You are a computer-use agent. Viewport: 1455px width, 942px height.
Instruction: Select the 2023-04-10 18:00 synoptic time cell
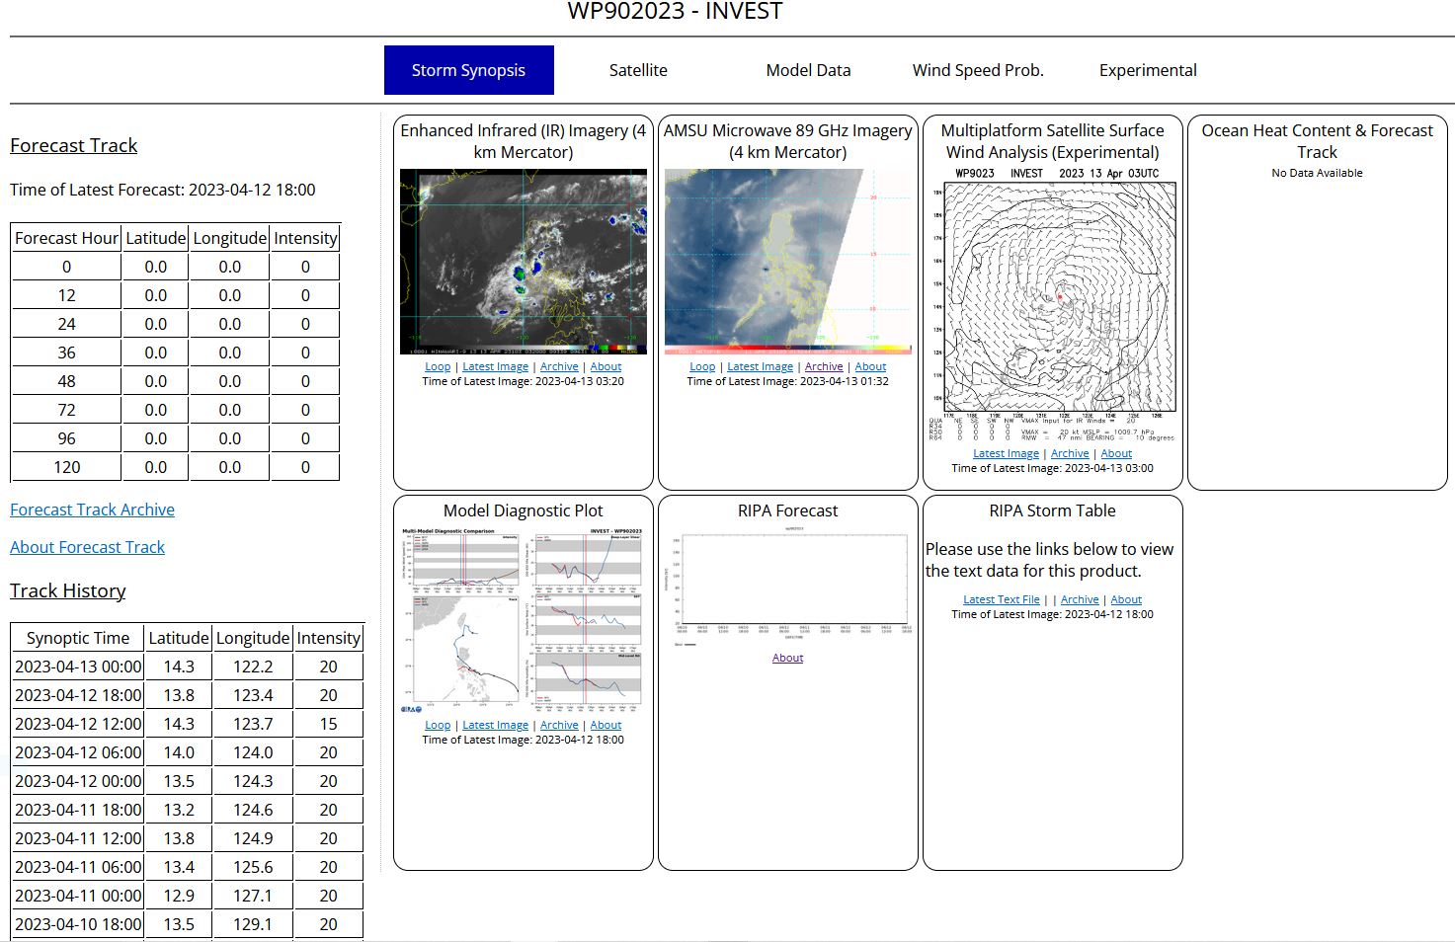[78, 924]
